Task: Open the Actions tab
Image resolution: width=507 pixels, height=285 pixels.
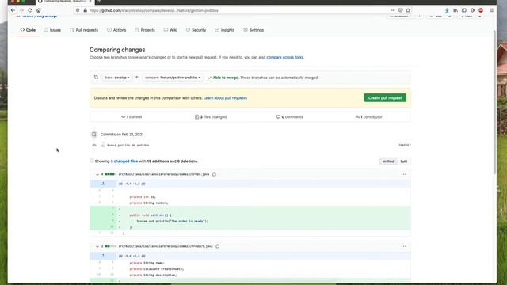Action: [116, 30]
